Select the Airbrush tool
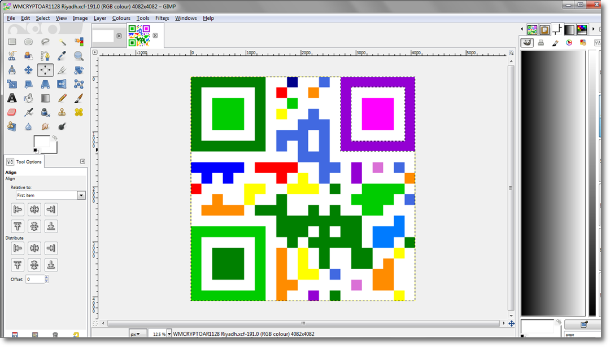This screenshot has width=610, height=347. coord(28,112)
